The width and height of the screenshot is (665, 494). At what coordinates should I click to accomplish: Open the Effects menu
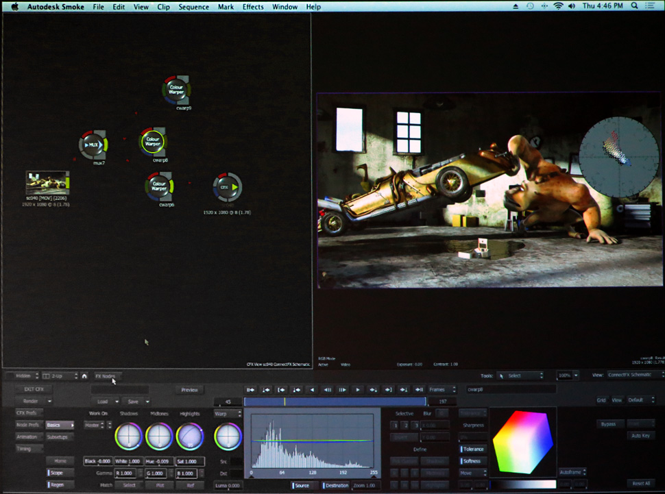253,7
